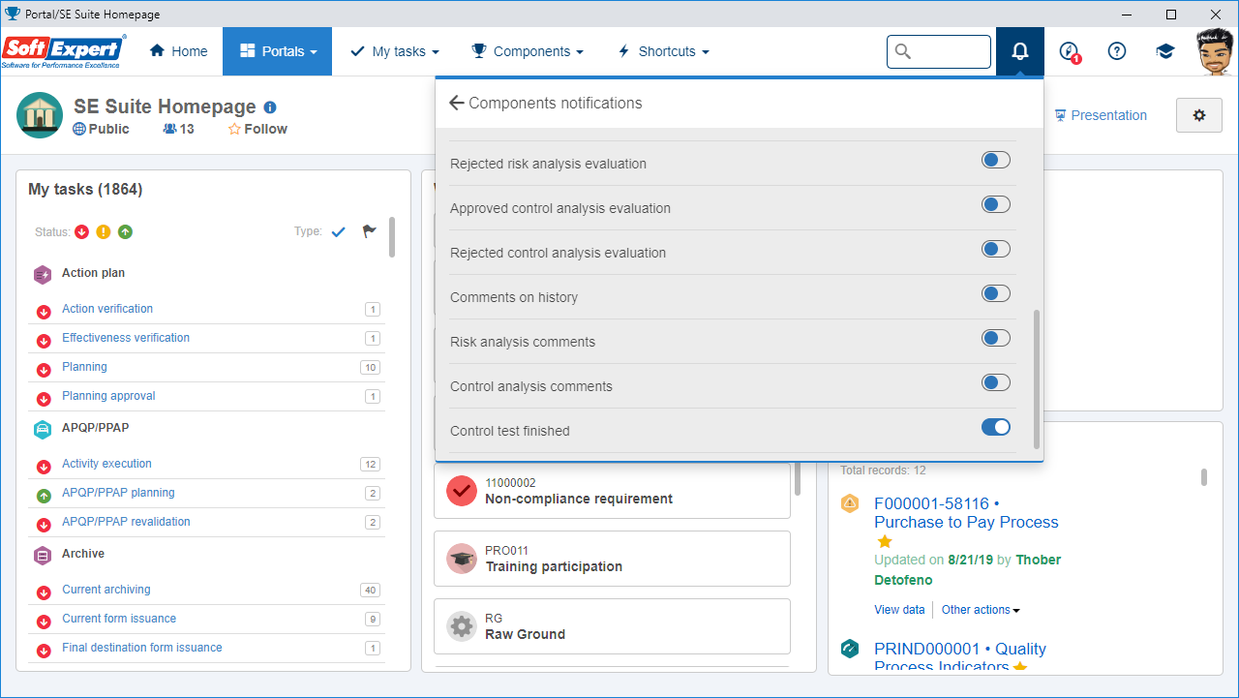Click the My tasks panel scrollbar
The height and width of the screenshot is (698, 1239).
(392, 237)
